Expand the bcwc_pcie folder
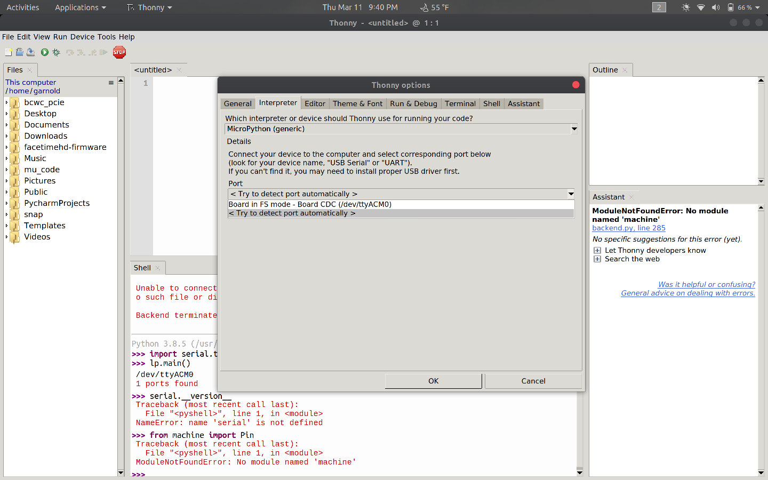 [x=7, y=102]
